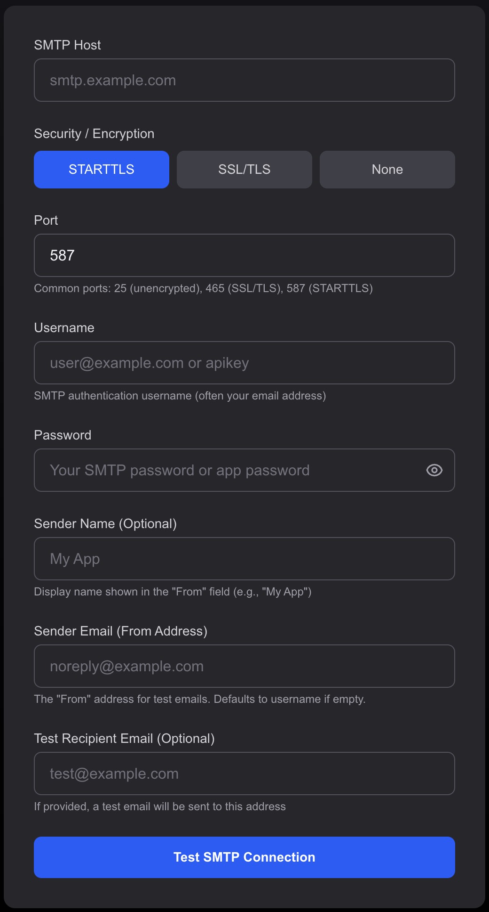Click the "SMTP Host" label
The image size is (489, 912).
(x=68, y=45)
